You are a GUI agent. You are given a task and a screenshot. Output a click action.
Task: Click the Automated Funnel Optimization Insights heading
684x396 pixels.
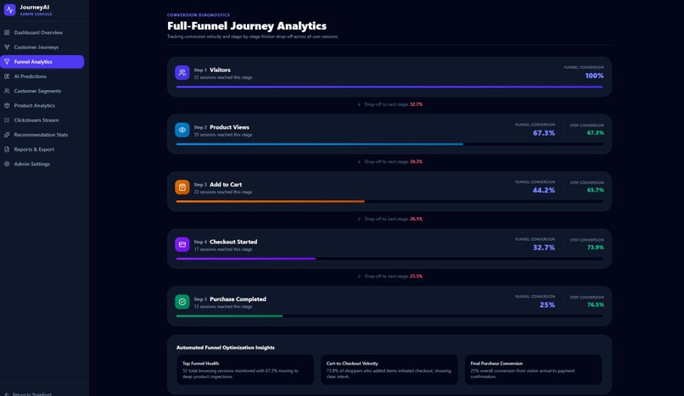[226, 348]
